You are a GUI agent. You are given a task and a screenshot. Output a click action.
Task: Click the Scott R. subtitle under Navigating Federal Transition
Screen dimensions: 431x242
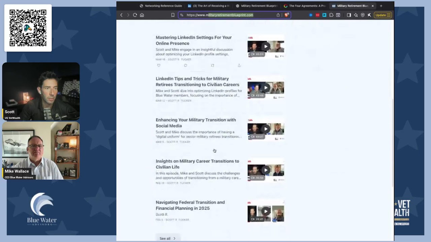coord(162,214)
